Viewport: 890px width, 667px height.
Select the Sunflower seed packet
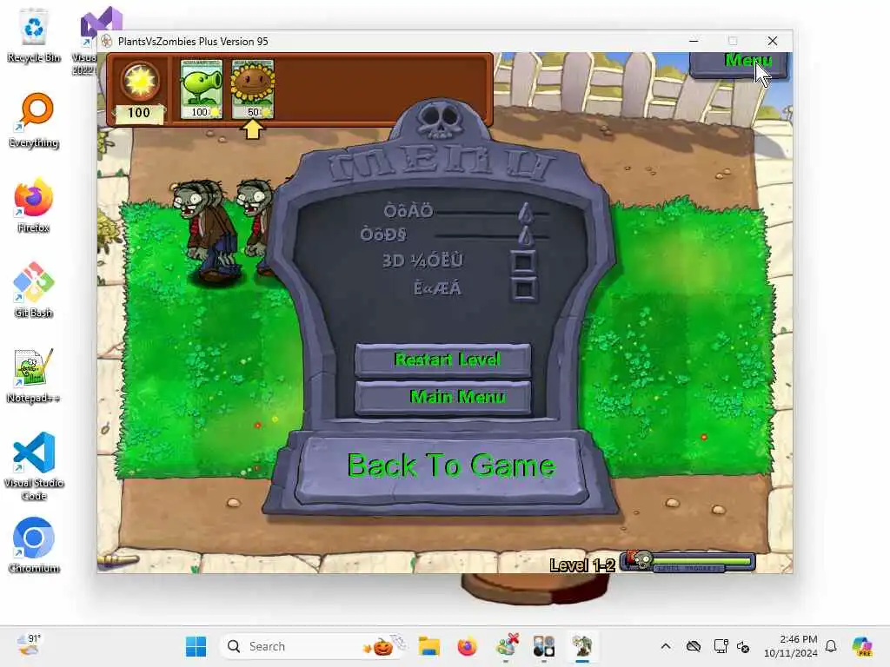coord(253,89)
